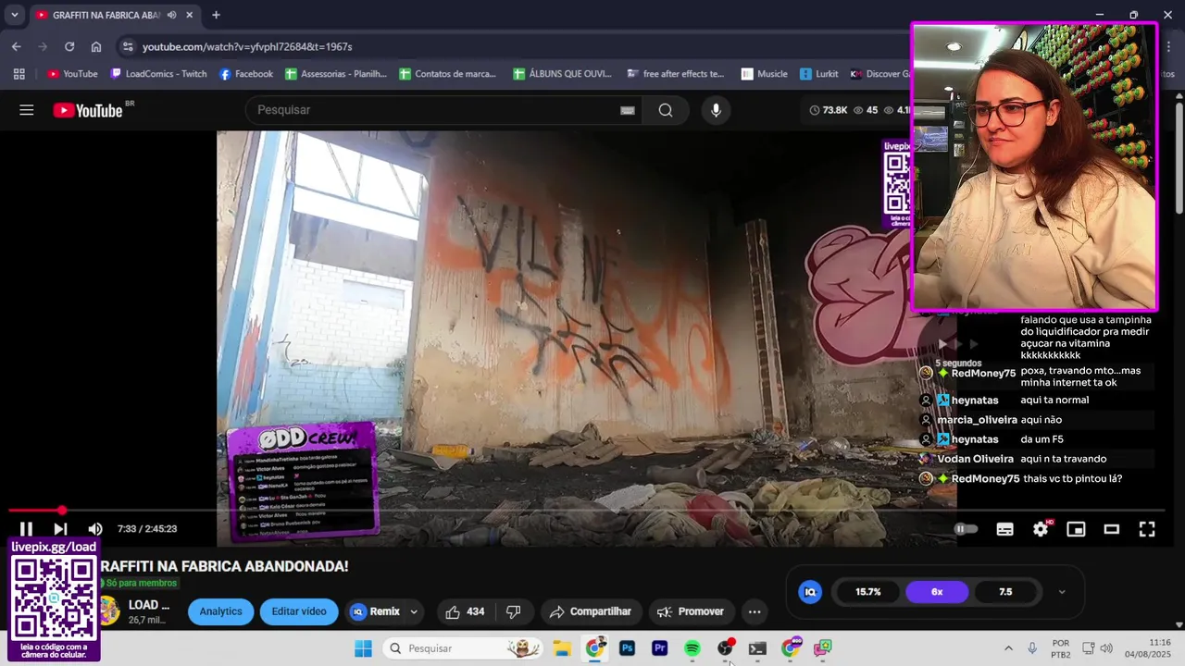This screenshot has width=1185, height=666.
Task: Click Promover button
Action: [691, 611]
